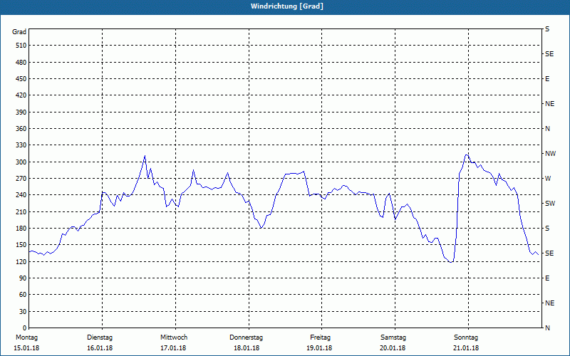Select the 480 degree axis value

pyautogui.click(x=21, y=62)
